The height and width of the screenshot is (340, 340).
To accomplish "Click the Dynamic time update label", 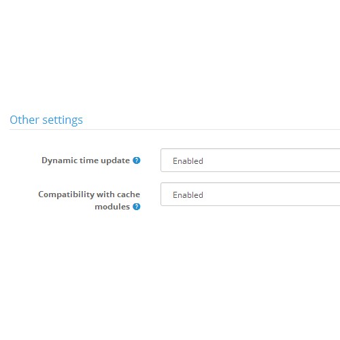I will click(86, 160).
